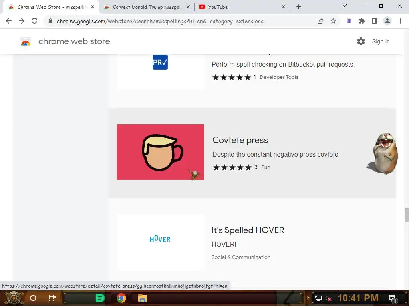Viewport: 409px width, 306px height.
Task: Close the Correct Donald Trump tab
Action: point(188,7)
